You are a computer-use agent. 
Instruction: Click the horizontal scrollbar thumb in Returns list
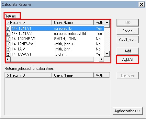[52, 59]
